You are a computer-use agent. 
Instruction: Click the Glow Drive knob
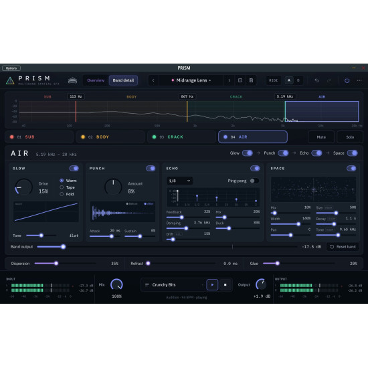tap(23, 187)
